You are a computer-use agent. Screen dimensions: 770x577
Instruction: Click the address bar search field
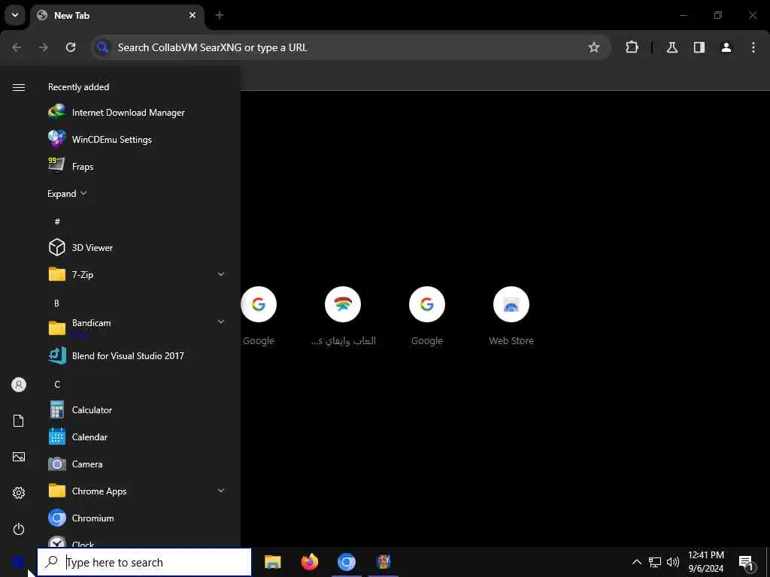point(351,47)
